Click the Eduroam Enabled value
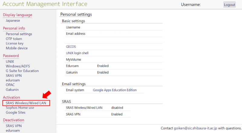242x133 pixels. pyautogui.click(x=103, y=66)
